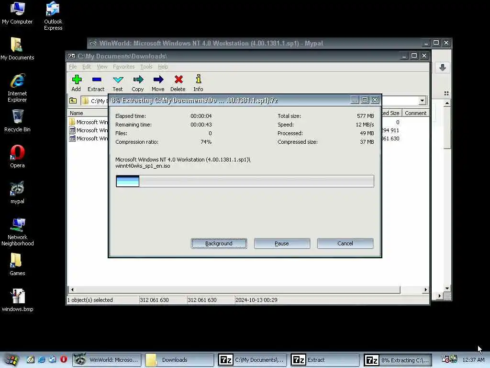Switch to WinWorld Mypal taskbar button

107,360
